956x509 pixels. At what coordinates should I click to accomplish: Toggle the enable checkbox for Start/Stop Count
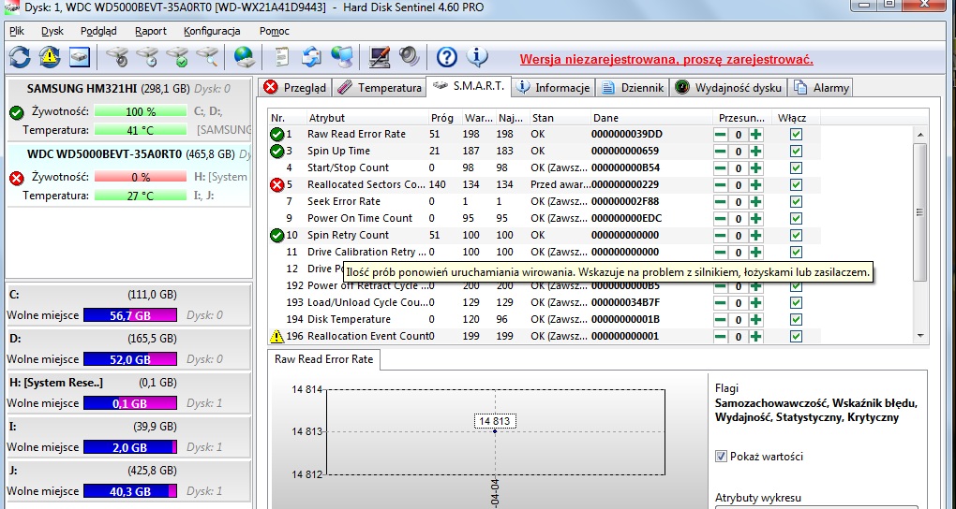point(796,168)
